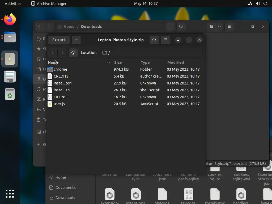
Task: Click the 974.3 kB size of chrome
Action: coord(121,69)
